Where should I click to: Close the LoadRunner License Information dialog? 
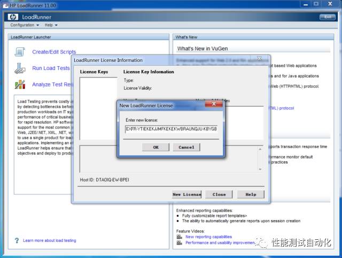(259, 58)
